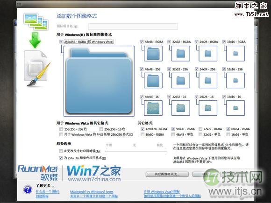Select the 32x32 RGBA folder icon preview
This screenshot has height=203, width=271.
coord(181,53)
